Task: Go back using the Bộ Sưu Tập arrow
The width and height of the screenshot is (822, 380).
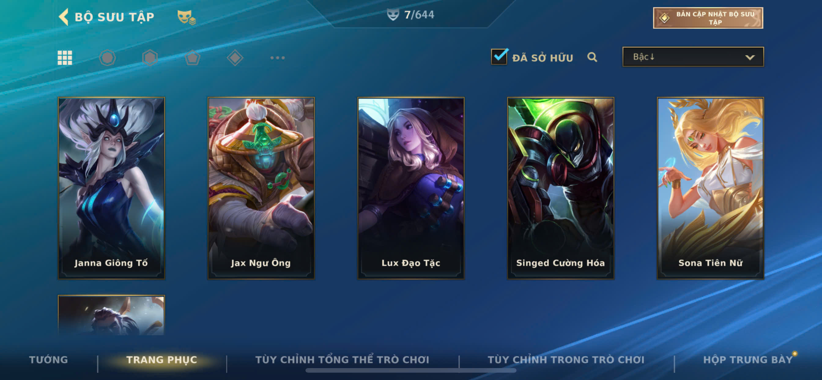Action: (x=64, y=17)
